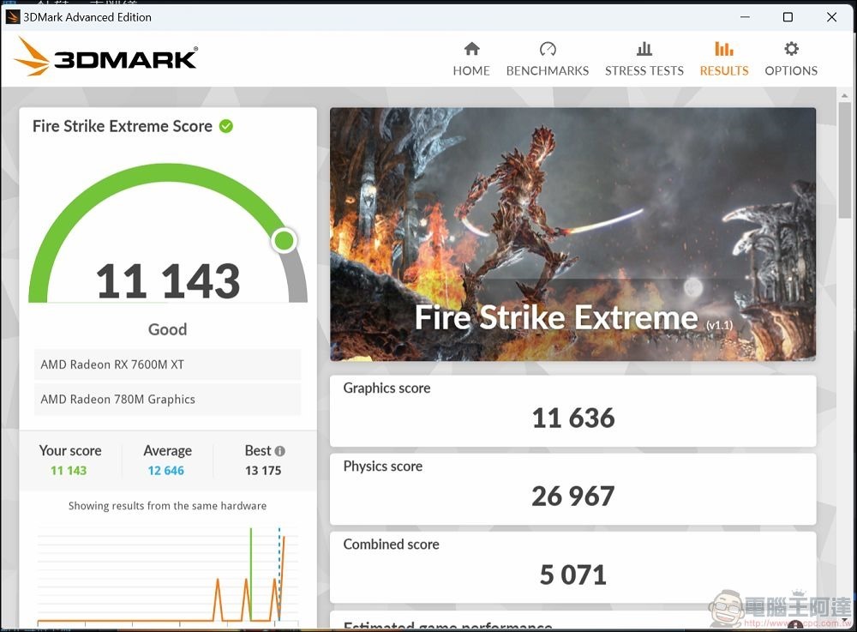This screenshot has height=632, width=857.
Task: Click the Physics score card 26 967
Action: (572, 489)
